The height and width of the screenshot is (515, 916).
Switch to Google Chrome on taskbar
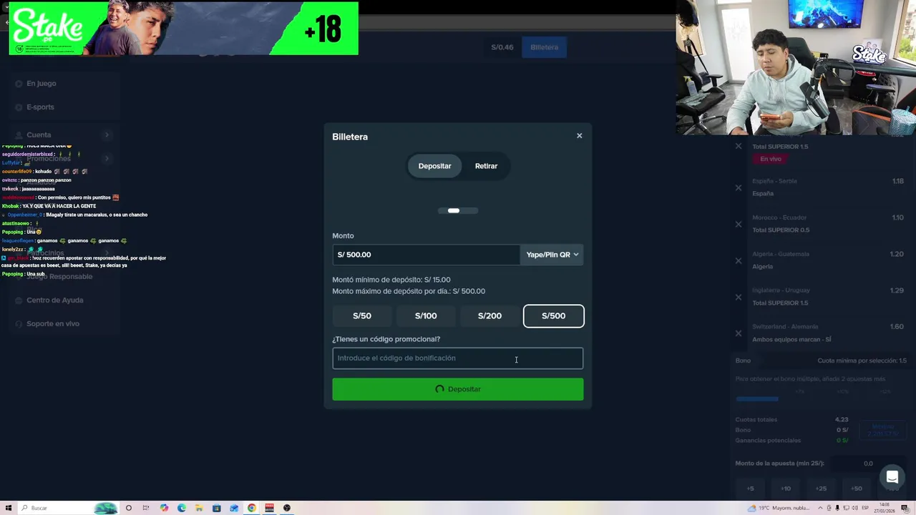pyautogui.click(x=252, y=508)
